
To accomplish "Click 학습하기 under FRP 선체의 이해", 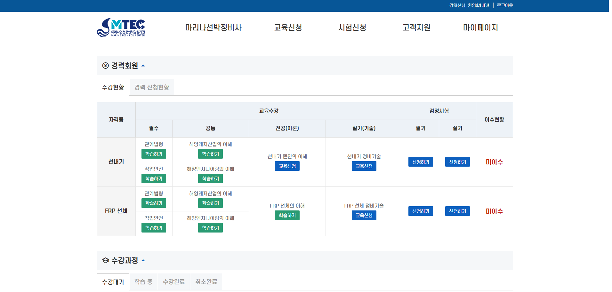I will pos(287,215).
